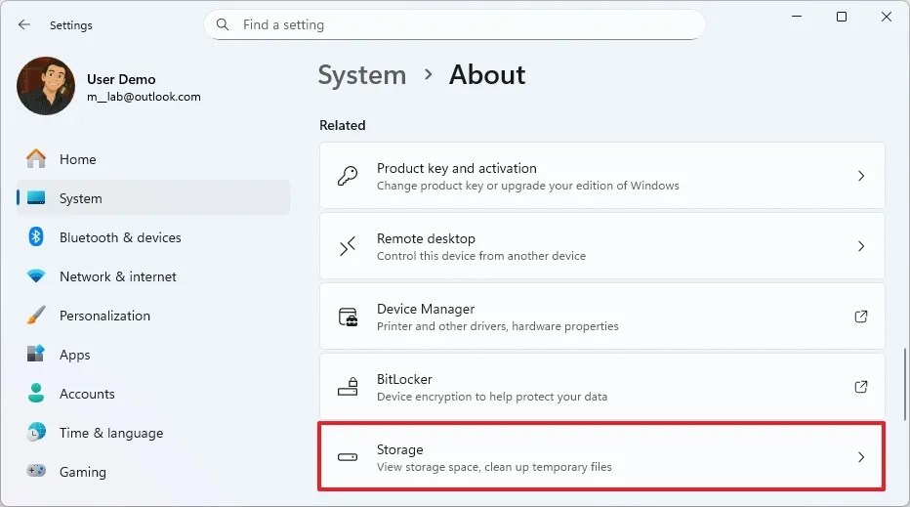Go to Home in sidebar

pos(153,159)
